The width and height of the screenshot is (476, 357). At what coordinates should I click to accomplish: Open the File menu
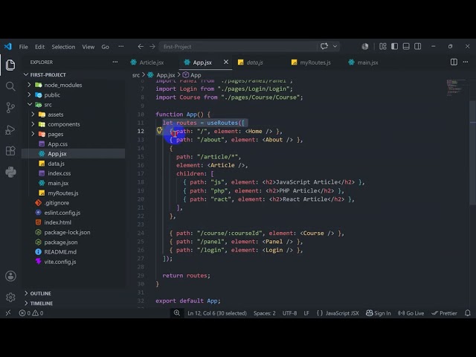coord(23,47)
